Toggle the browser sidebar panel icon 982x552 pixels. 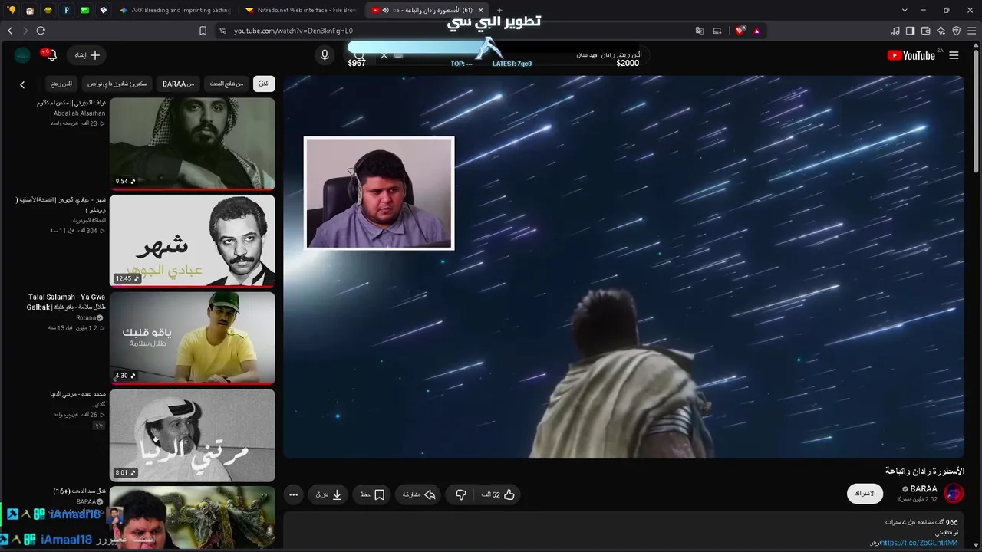coord(911,31)
